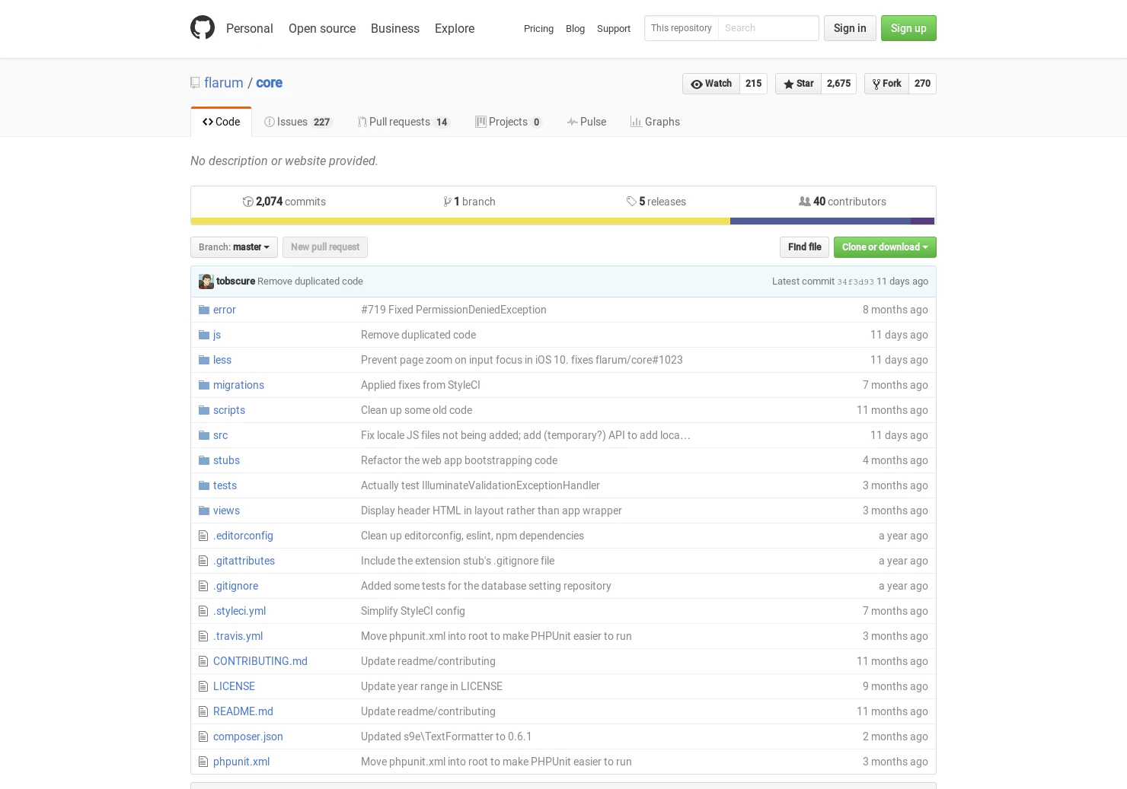The image size is (1127, 789).
Task: Click the folder icon for error
Action: click(204, 310)
